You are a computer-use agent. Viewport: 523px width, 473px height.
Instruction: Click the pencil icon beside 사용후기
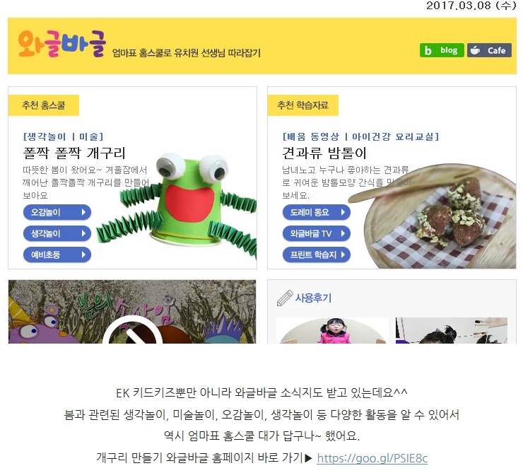[x=285, y=298]
